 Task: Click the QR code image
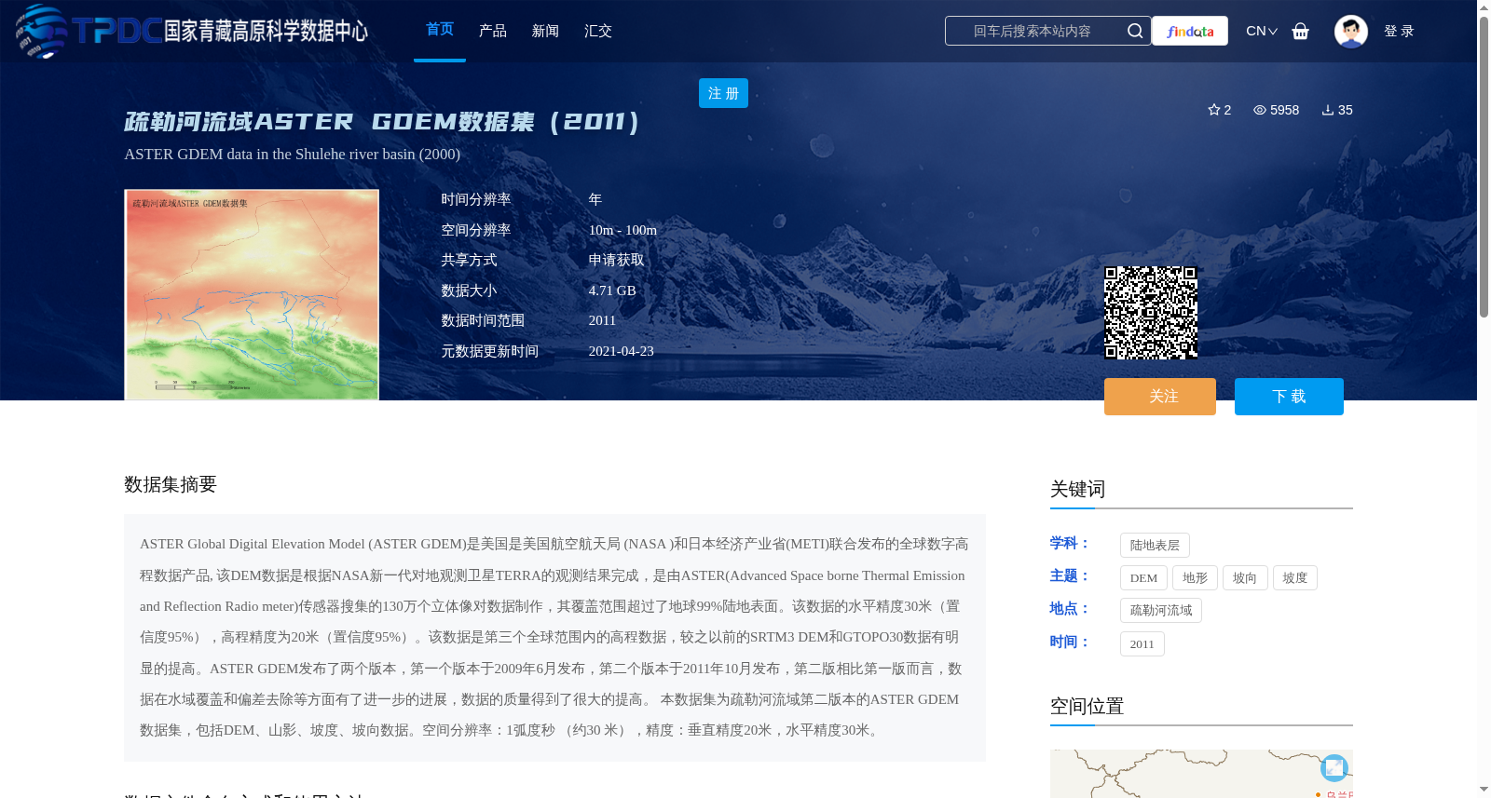[x=1151, y=313]
